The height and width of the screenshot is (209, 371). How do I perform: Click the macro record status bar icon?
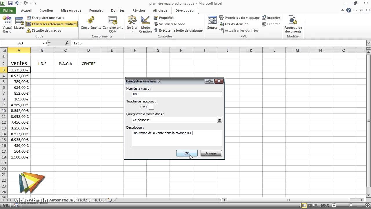16,205
